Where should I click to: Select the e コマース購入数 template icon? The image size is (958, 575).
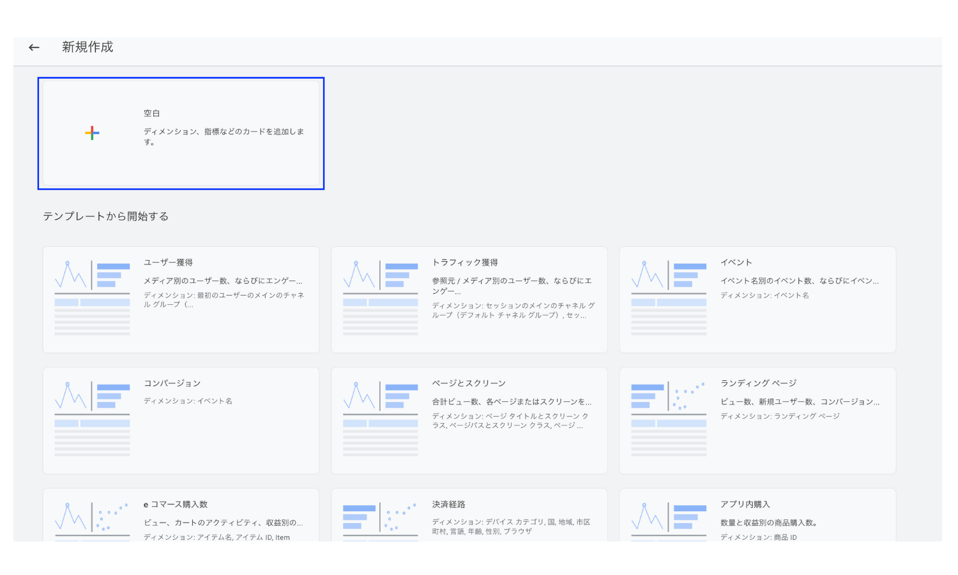coord(93,519)
